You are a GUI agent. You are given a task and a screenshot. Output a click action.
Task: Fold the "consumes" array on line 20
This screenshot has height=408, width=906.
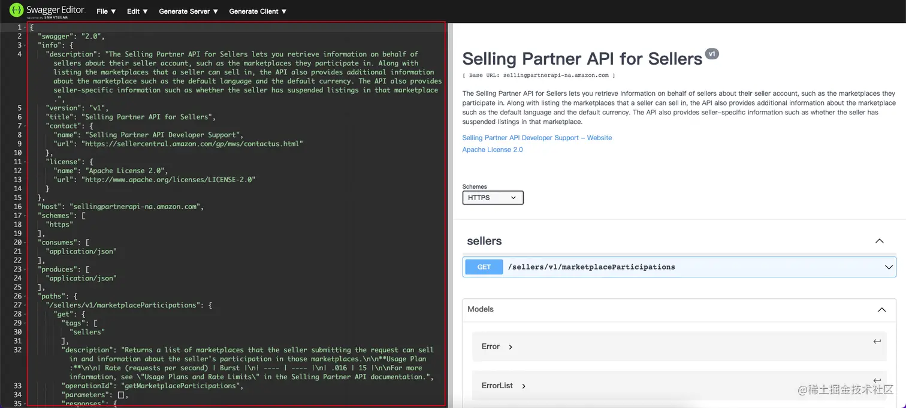click(25, 243)
